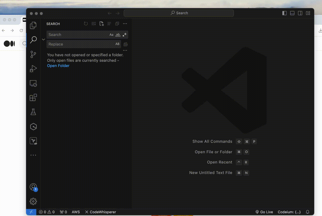Toggle Match Whole Word option
The width and height of the screenshot is (322, 216).
pyautogui.click(x=118, y=35)
